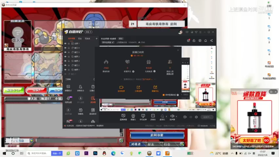Toggle the 保存直播回放 checkbox
The width and height of the screenshot is (279, 157).
pyautogui.click(x=164, y=95)
